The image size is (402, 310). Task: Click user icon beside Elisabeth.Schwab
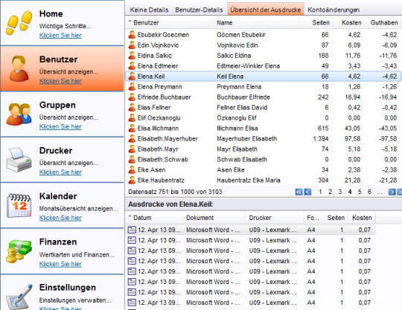coord(132,159)
